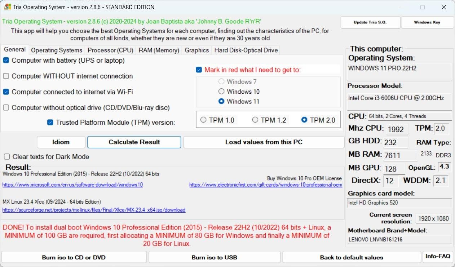Click the Tria app icon in title bar

7,7
